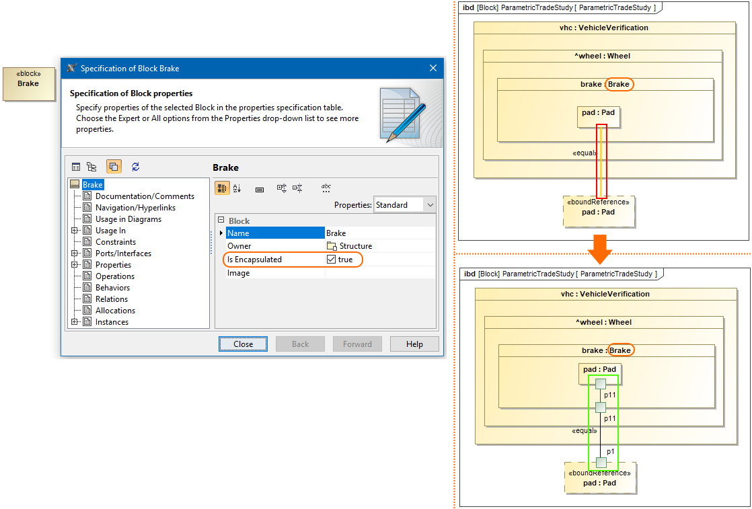Close the Specification of Block Brake dialog
The image size is (752, 509).
(x=243, y=344)
